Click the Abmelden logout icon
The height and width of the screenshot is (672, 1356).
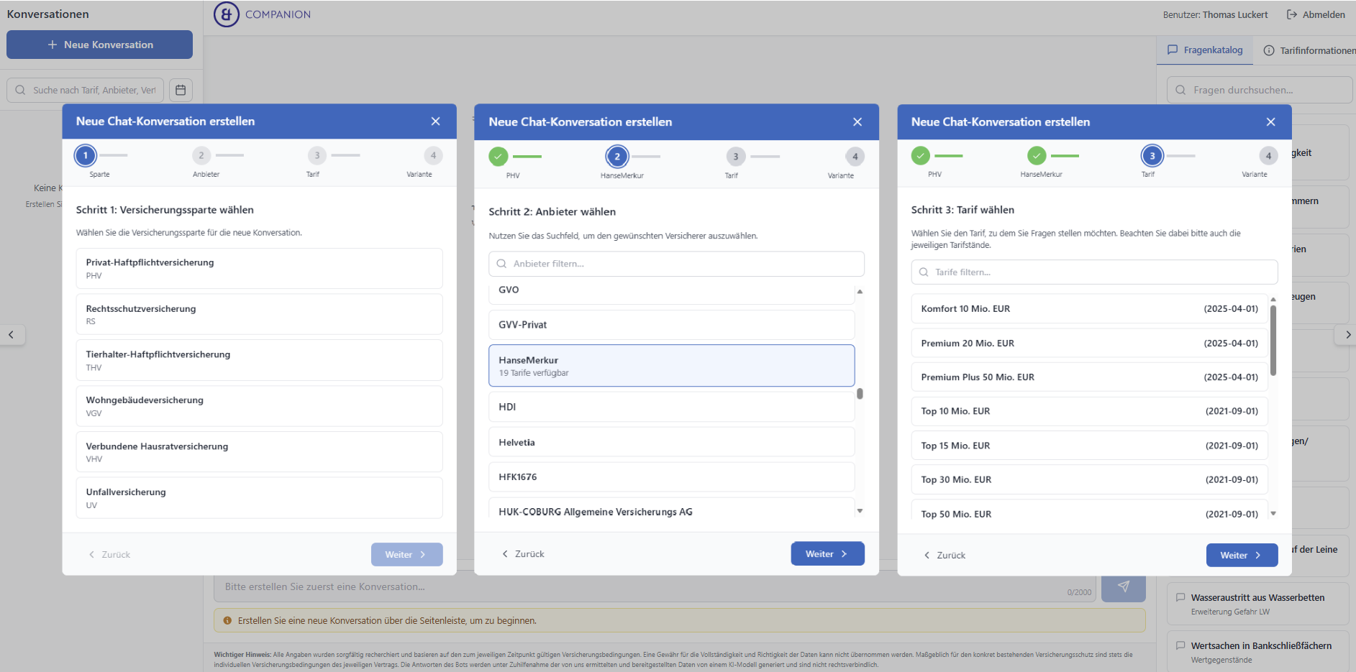click(x=1292, y=14)
